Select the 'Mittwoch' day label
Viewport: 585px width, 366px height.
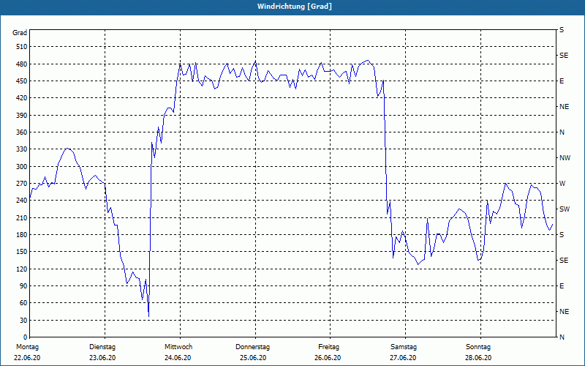[x=178, y=347]
